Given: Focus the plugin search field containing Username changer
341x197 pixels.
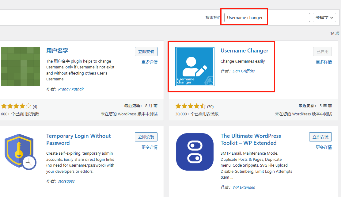Looking at the screenshot, I should click(267, 18).
